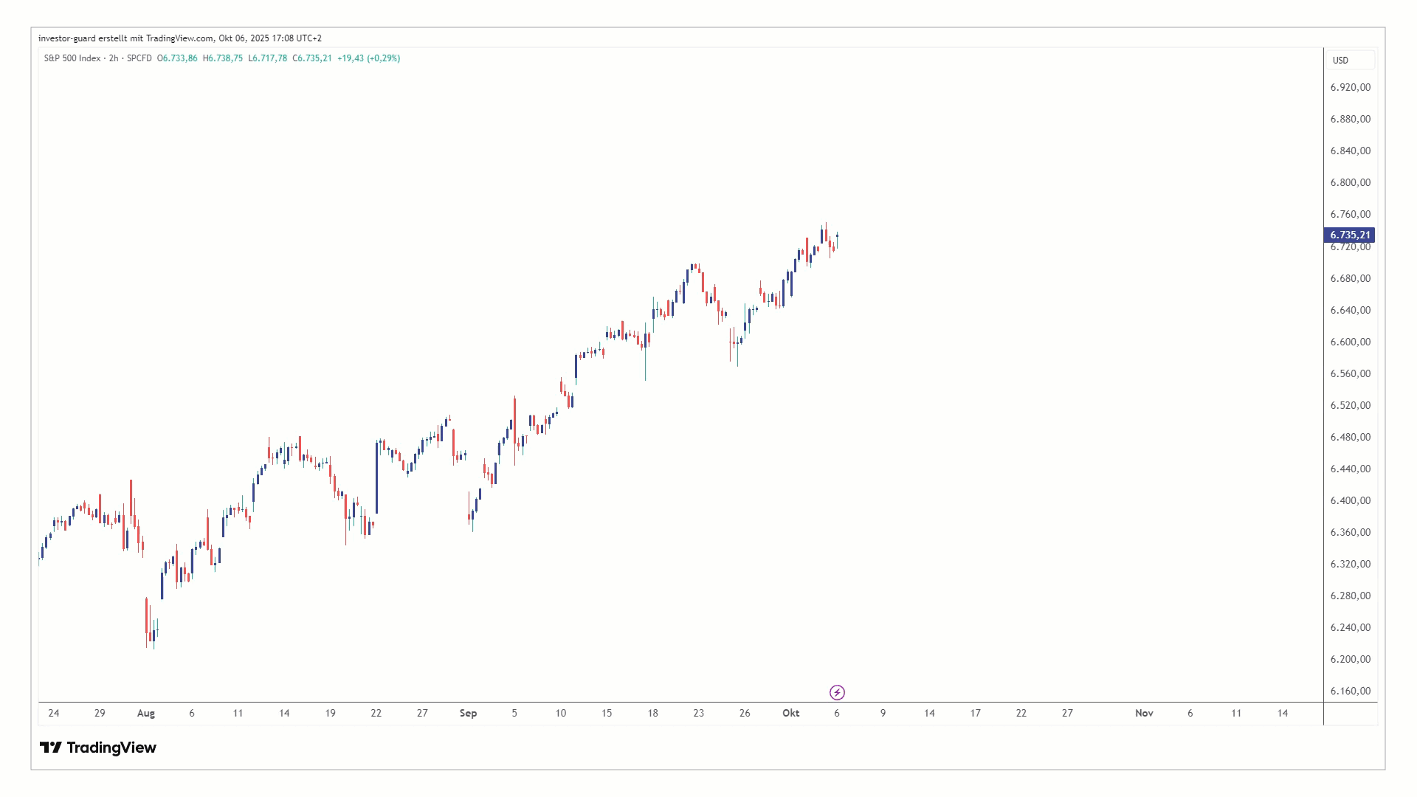
Task: Click the 6.800,00 price axis label
Action: point(1350,182)
